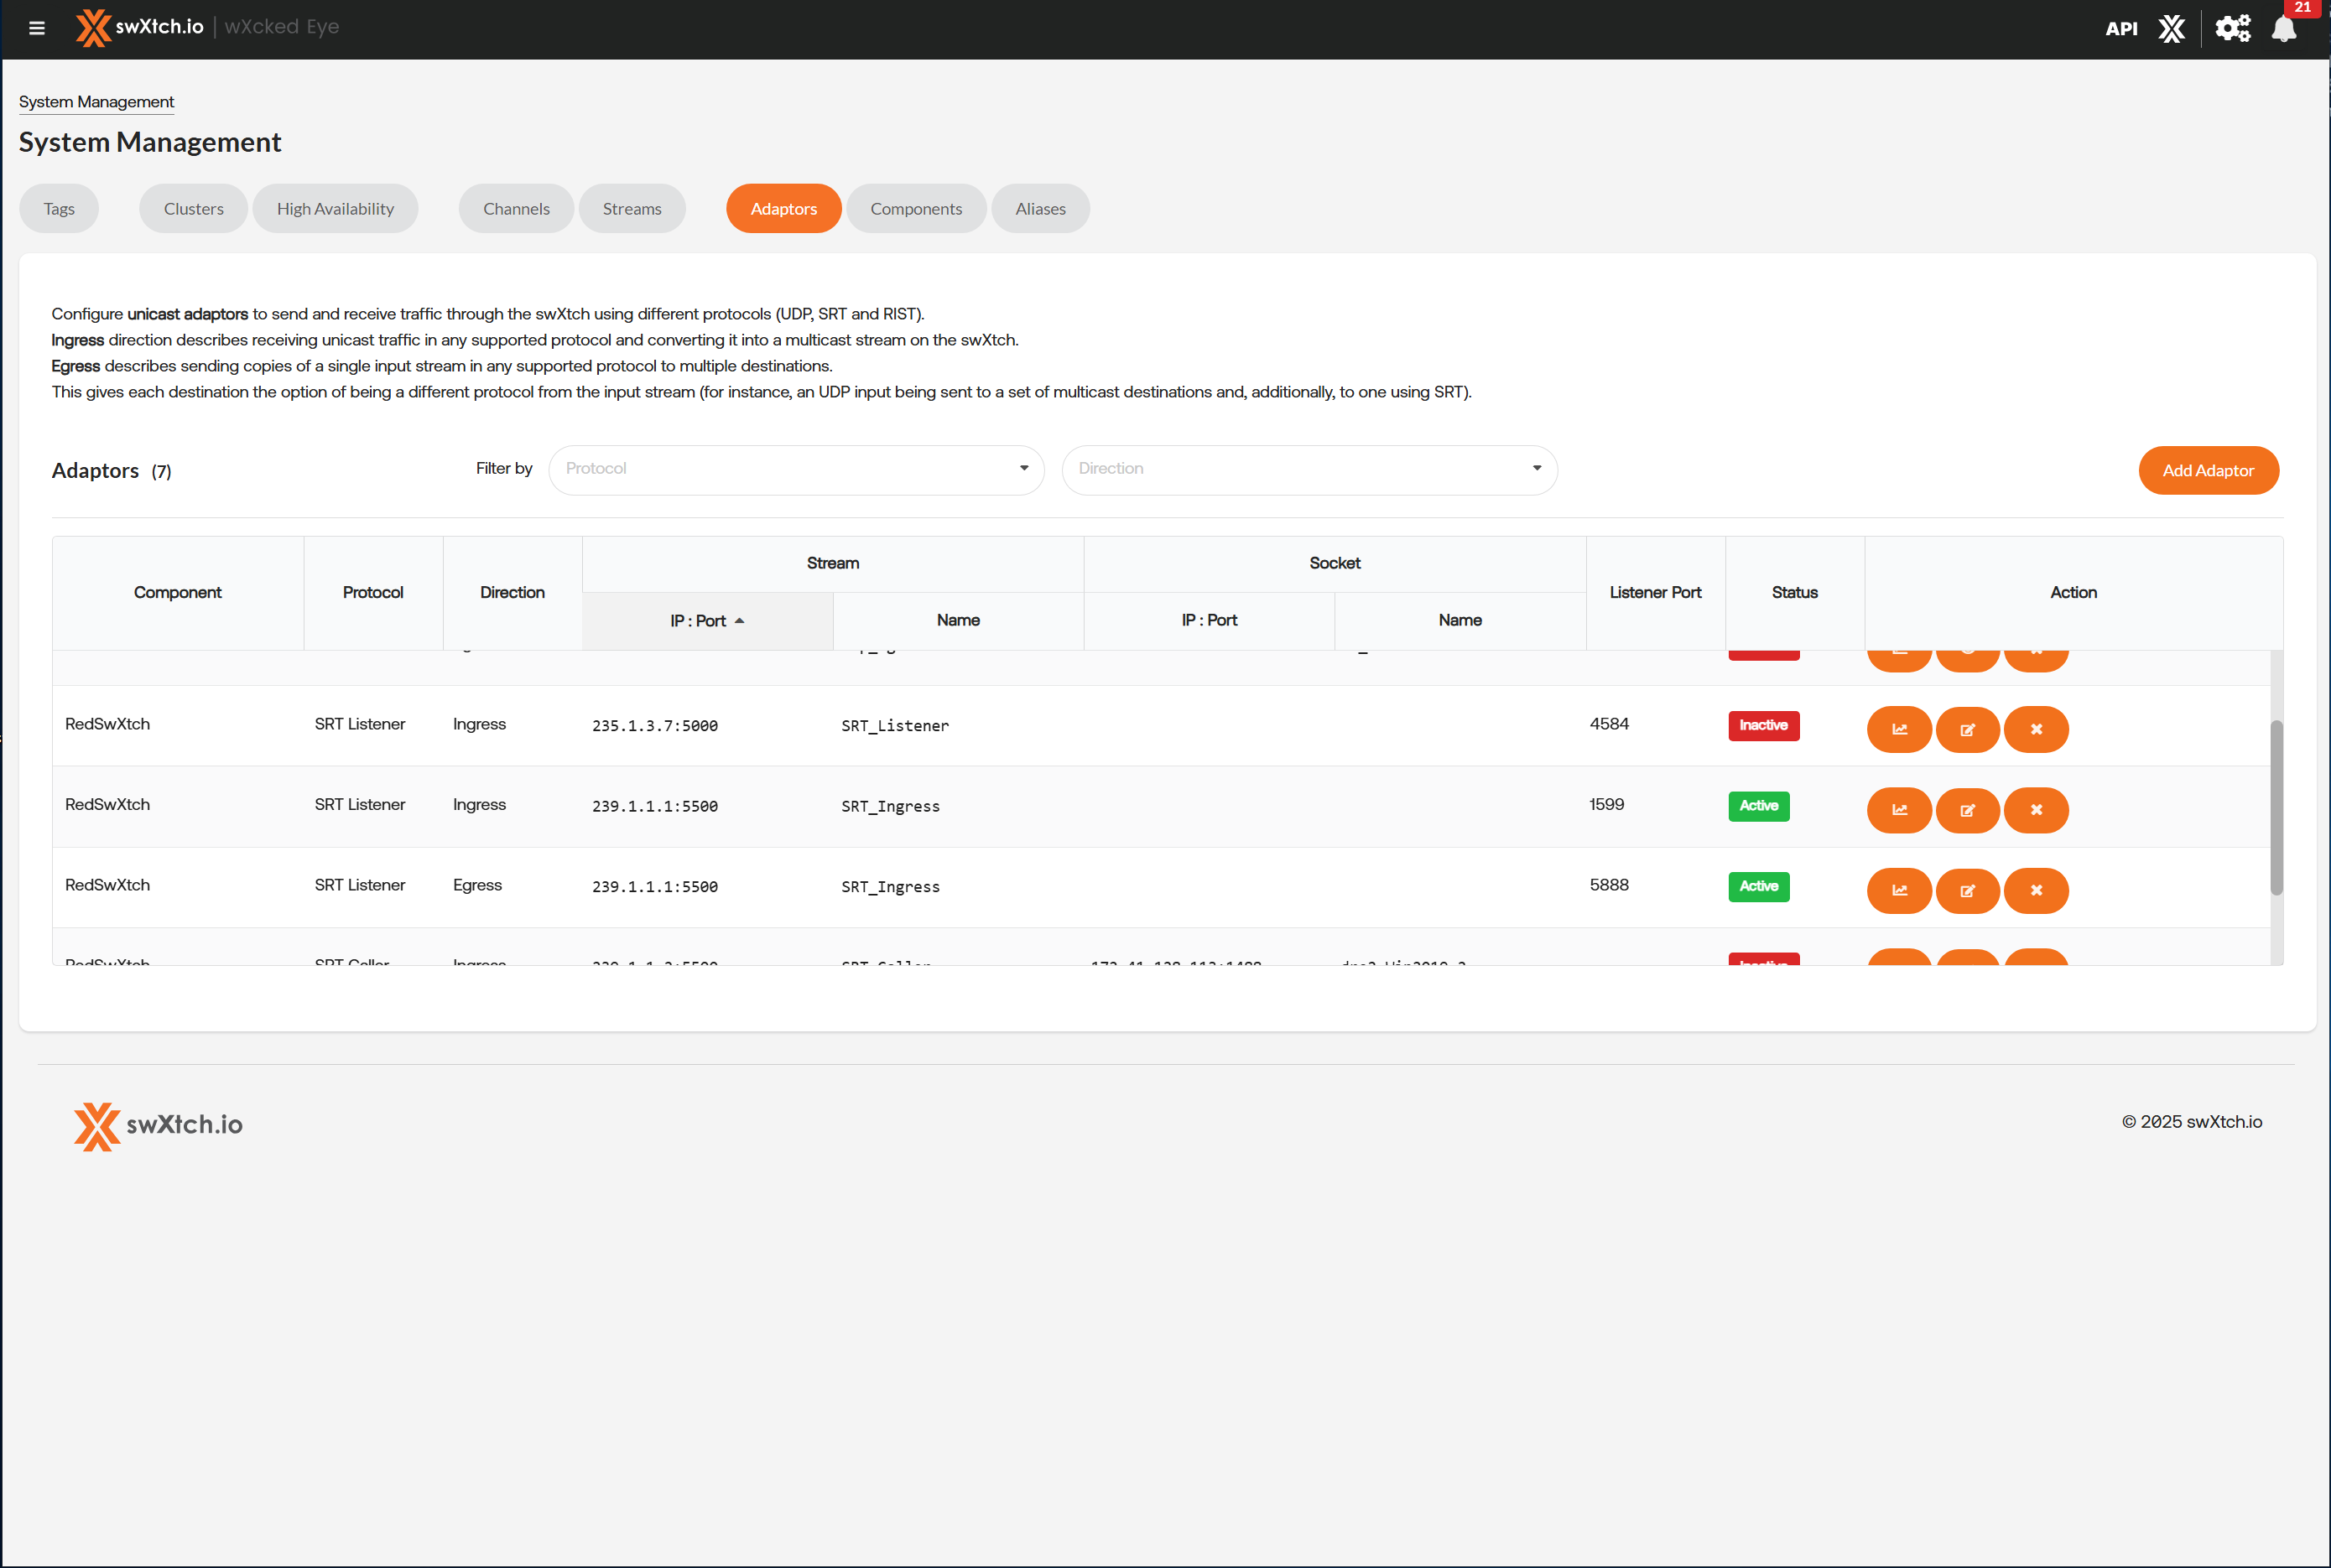Delete the Egress SRT_Ingress adaptor with X icon
The height and width of the screenshot is (1568, 2331).
pos(2036,890)
